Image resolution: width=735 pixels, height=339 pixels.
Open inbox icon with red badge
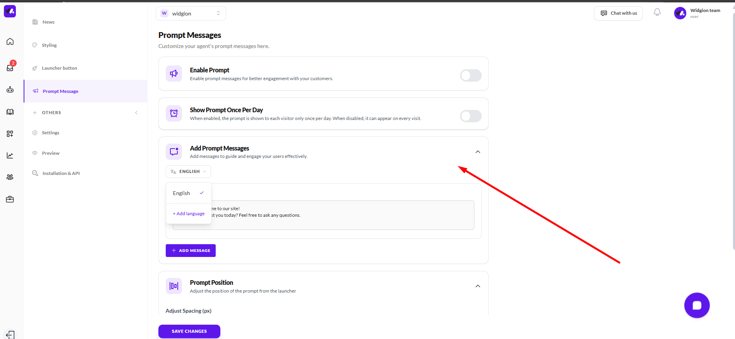click(x=10, y=68)
